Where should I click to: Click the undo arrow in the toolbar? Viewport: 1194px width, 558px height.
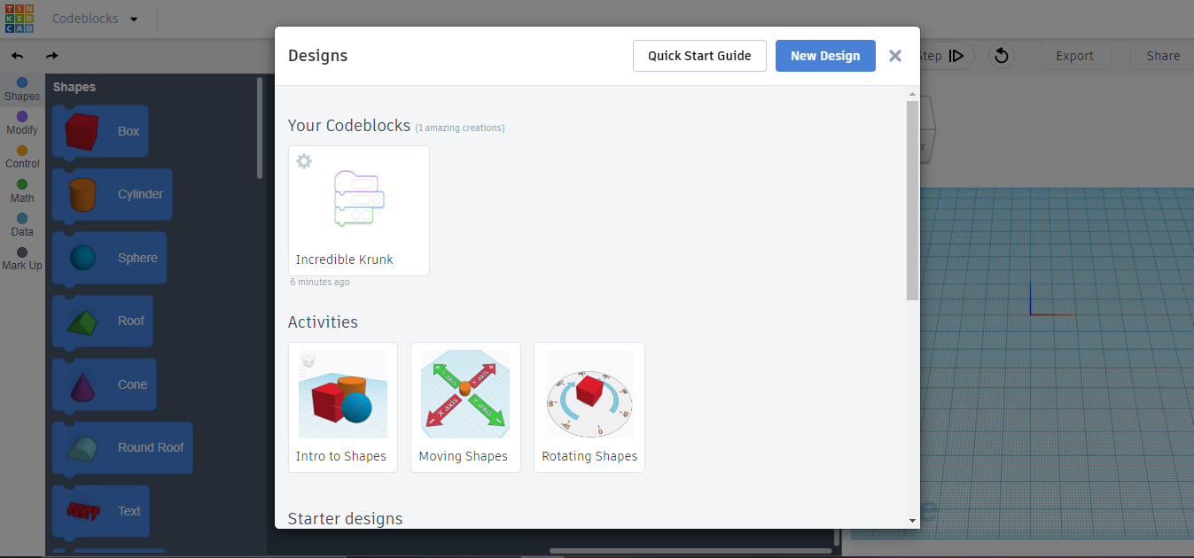[16, 55]
